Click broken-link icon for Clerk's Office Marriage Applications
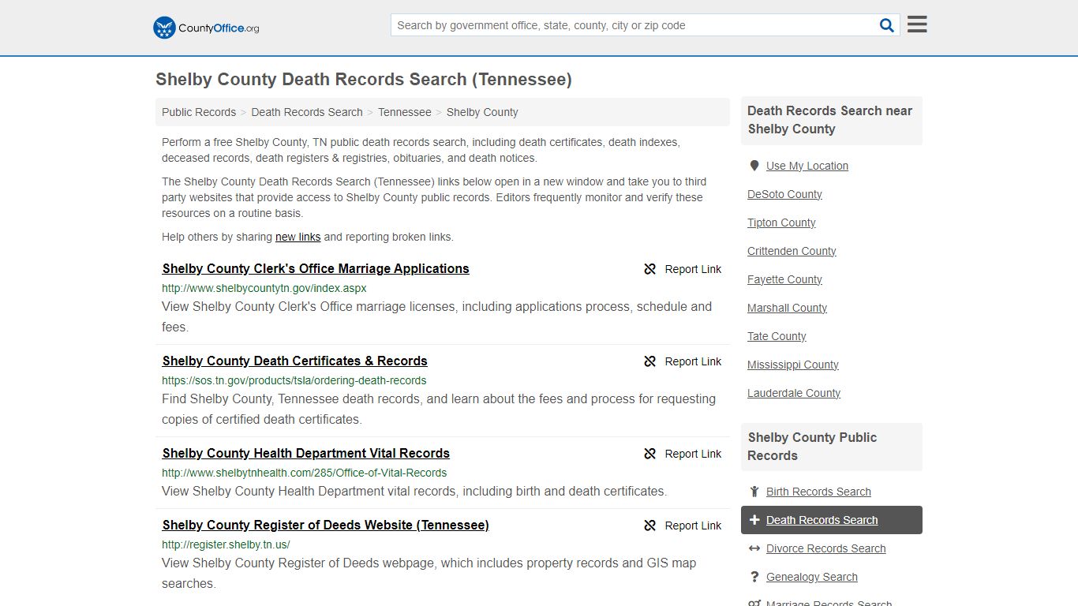 point(650,269)
